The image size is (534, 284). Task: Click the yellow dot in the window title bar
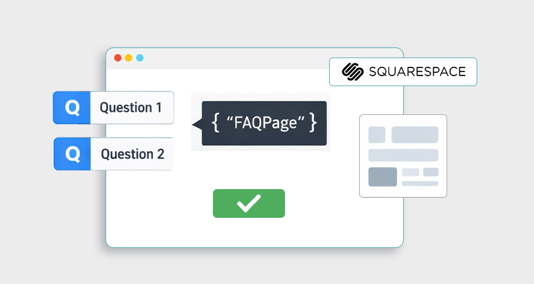tap(129, 57)
